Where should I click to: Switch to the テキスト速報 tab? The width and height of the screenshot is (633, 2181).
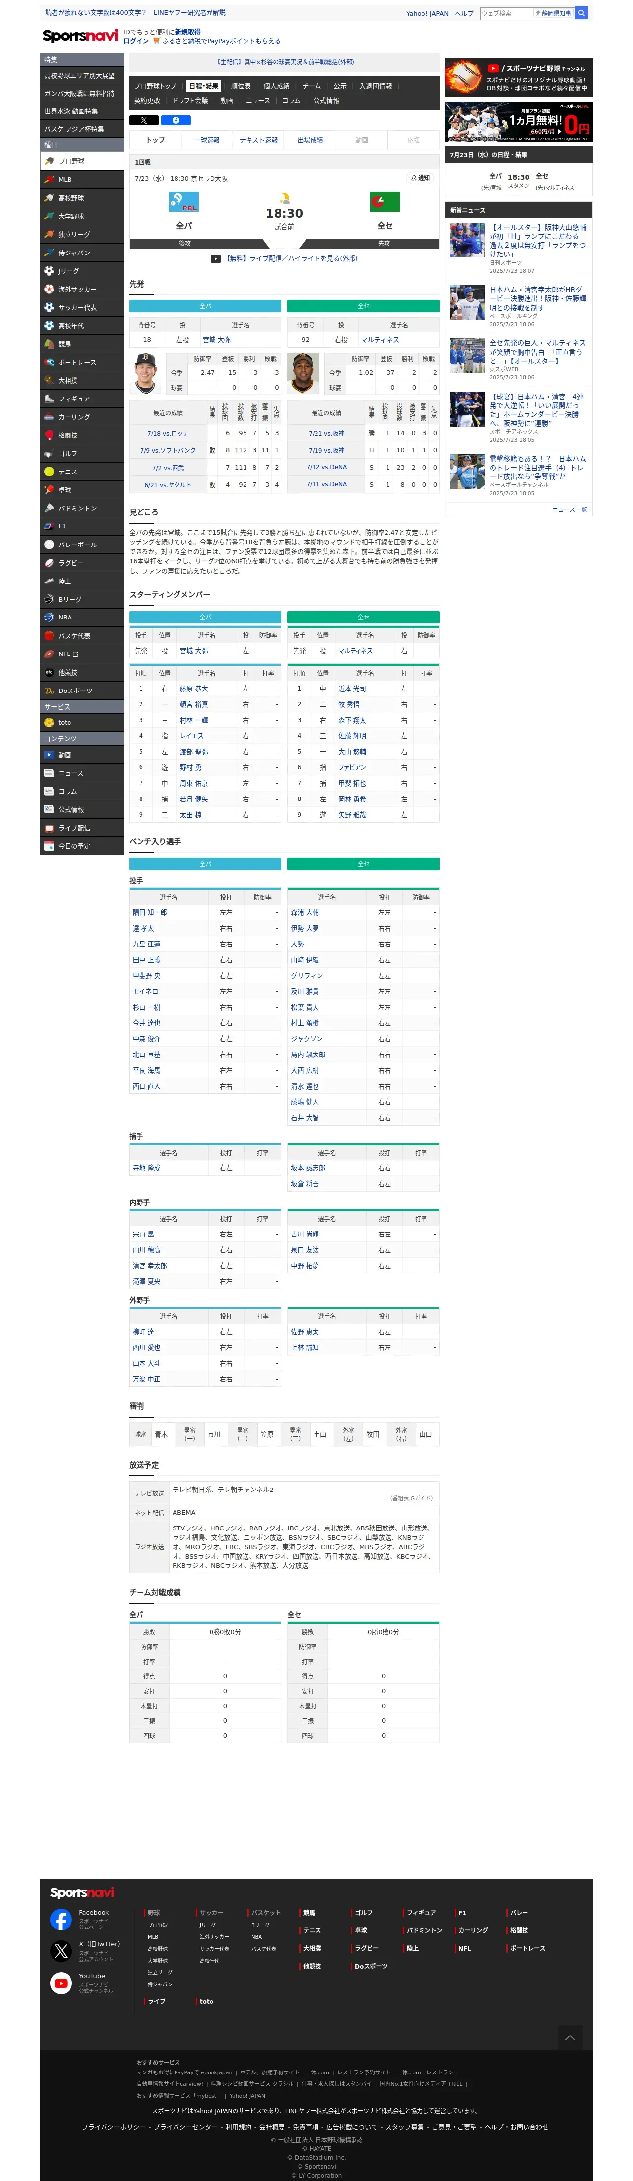[258, 141]
